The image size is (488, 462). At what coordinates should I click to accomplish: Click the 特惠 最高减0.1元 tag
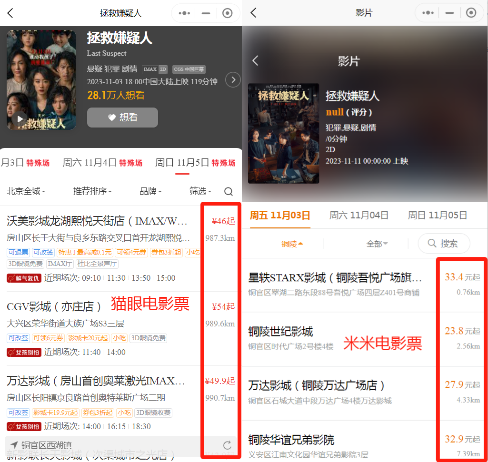(x=85, y=252)
